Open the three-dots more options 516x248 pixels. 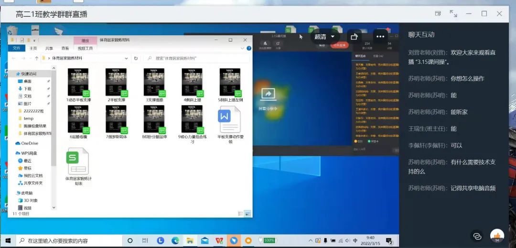(380, 37)
